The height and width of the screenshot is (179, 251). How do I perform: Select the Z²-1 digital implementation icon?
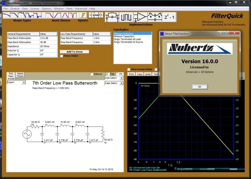[169, 17]
